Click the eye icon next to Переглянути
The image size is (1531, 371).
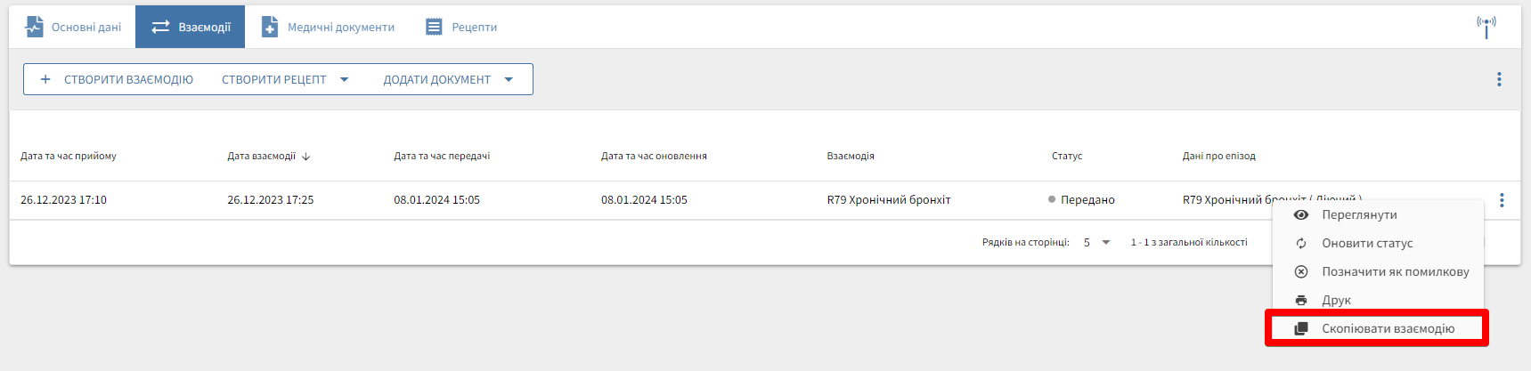tap(1301, 215)
